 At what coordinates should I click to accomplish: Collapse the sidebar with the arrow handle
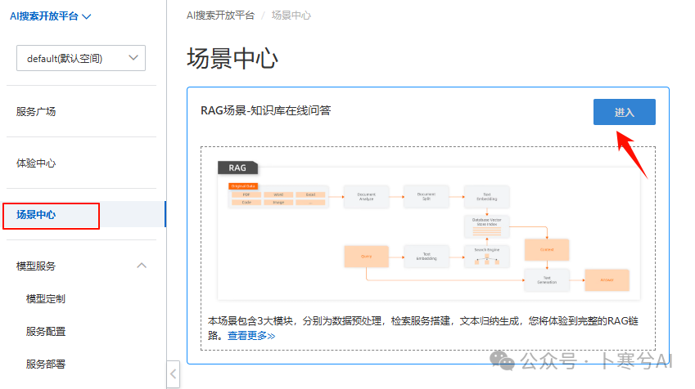point(173,374)
